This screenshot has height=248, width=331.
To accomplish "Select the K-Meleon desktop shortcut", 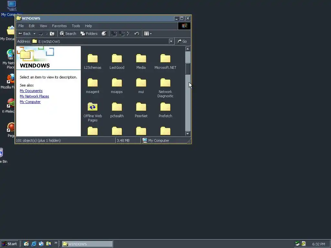I will [x=8, y=106].
